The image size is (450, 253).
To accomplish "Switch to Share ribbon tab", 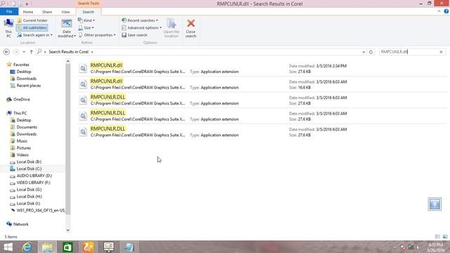I will [x=47, y=12].
